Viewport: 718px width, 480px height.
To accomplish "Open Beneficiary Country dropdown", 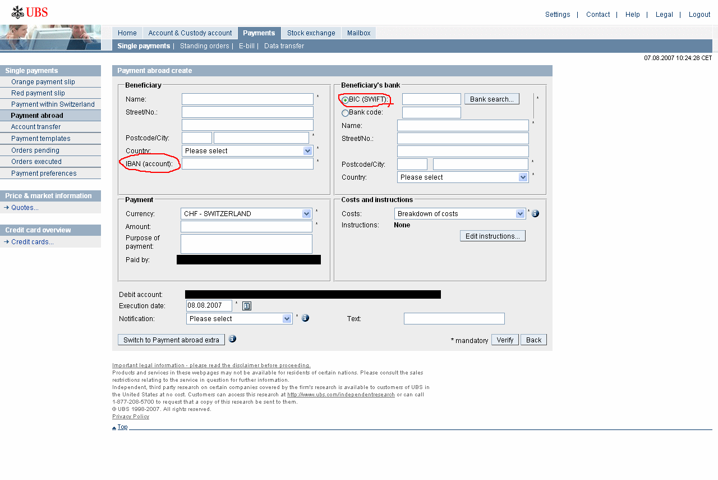I will [x=247, y=150].
